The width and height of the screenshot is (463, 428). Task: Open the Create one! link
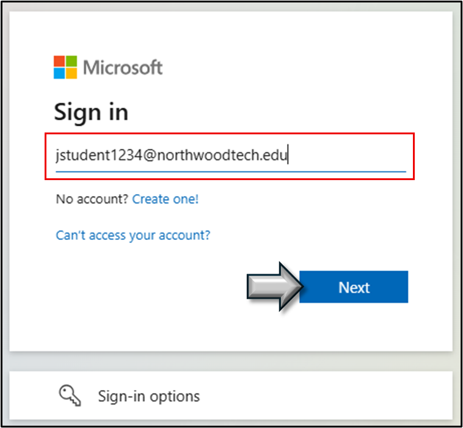[x=166, y=199]
